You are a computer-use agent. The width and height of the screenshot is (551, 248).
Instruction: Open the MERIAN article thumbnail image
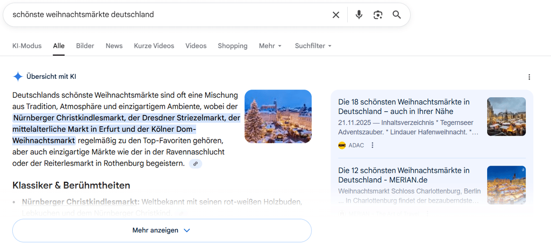[506, 185]
